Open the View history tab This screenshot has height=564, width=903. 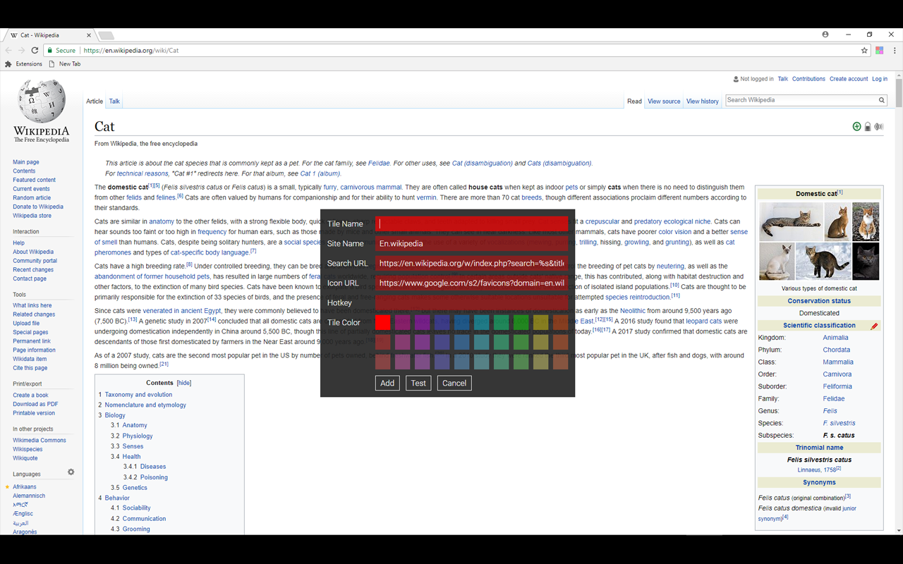coord(703,102)
